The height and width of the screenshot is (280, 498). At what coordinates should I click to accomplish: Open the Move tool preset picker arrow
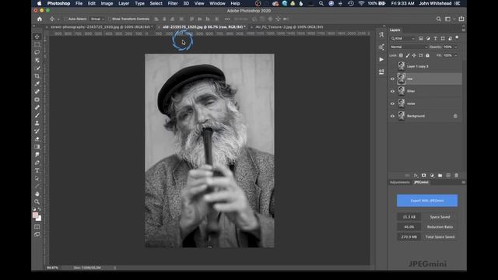pyautogui.click(x=58, y=19)
